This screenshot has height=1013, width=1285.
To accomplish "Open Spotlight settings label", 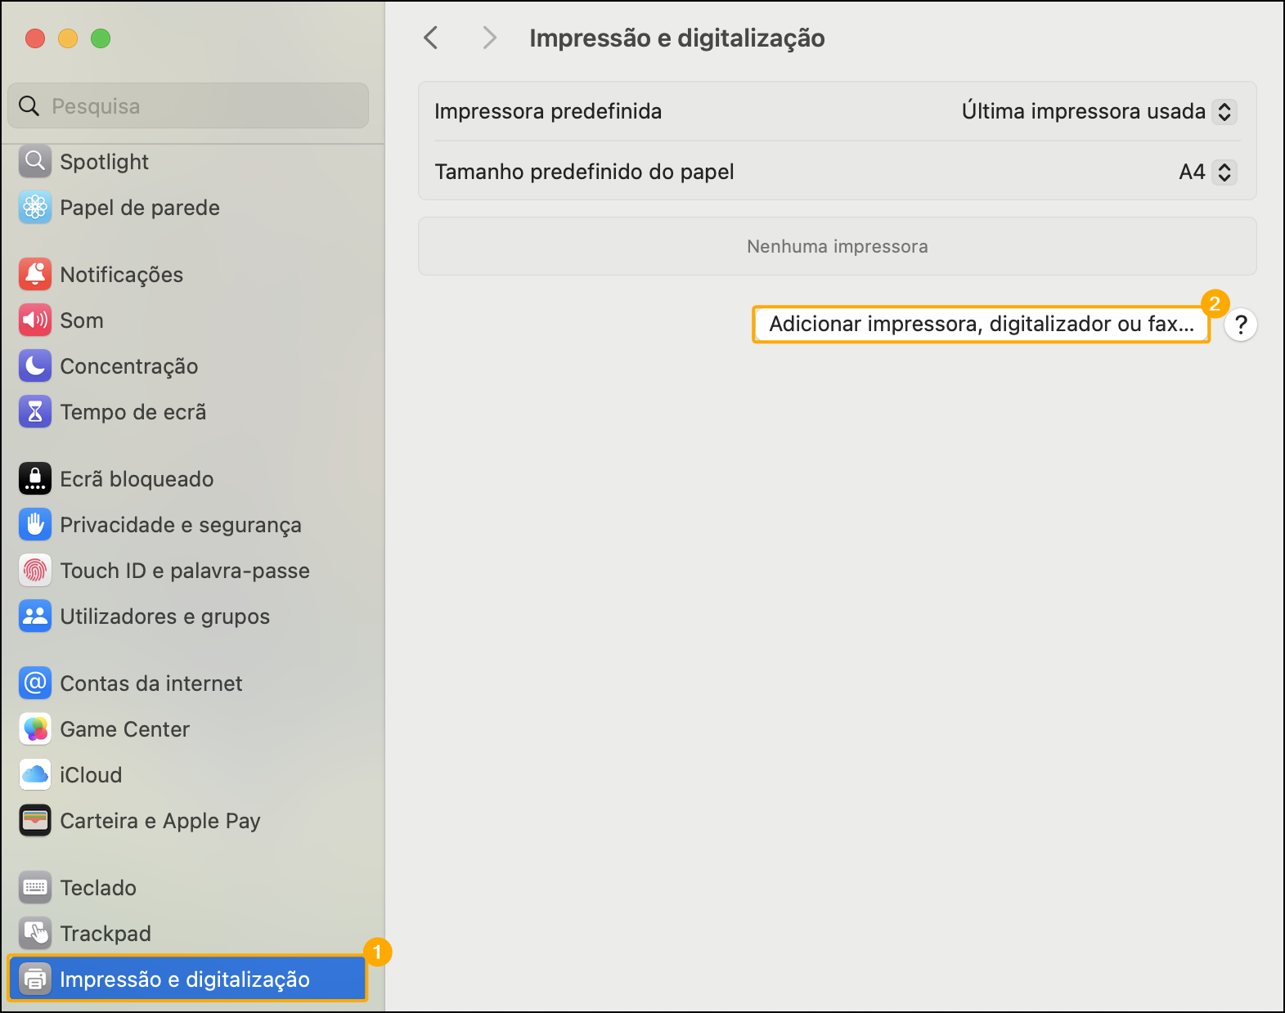I will pyautogui.click(x=105, y=162).
